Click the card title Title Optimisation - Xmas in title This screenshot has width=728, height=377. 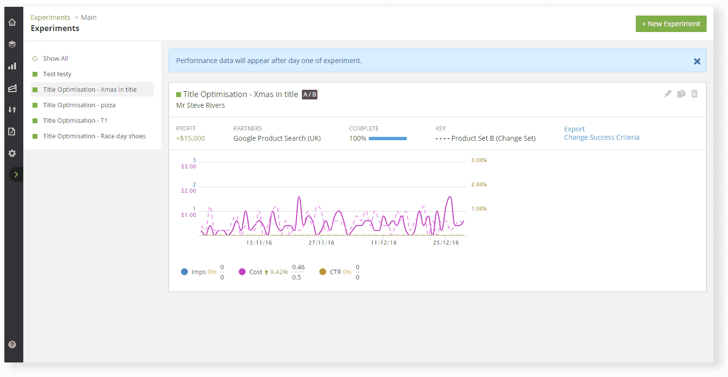241,95
